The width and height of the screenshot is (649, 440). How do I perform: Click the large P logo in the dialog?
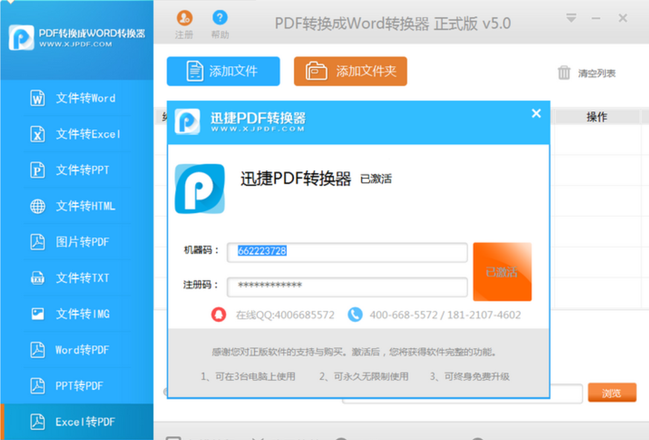[200, 189]
